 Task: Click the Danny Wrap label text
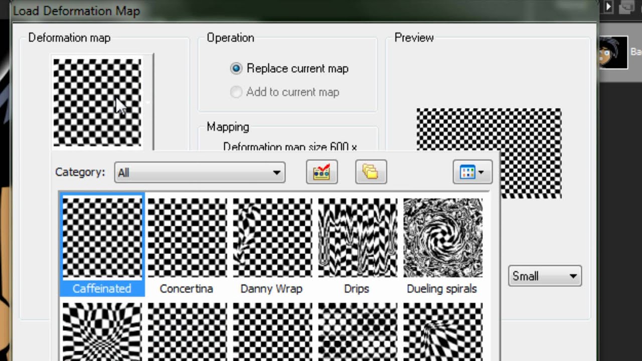(271, 289)
